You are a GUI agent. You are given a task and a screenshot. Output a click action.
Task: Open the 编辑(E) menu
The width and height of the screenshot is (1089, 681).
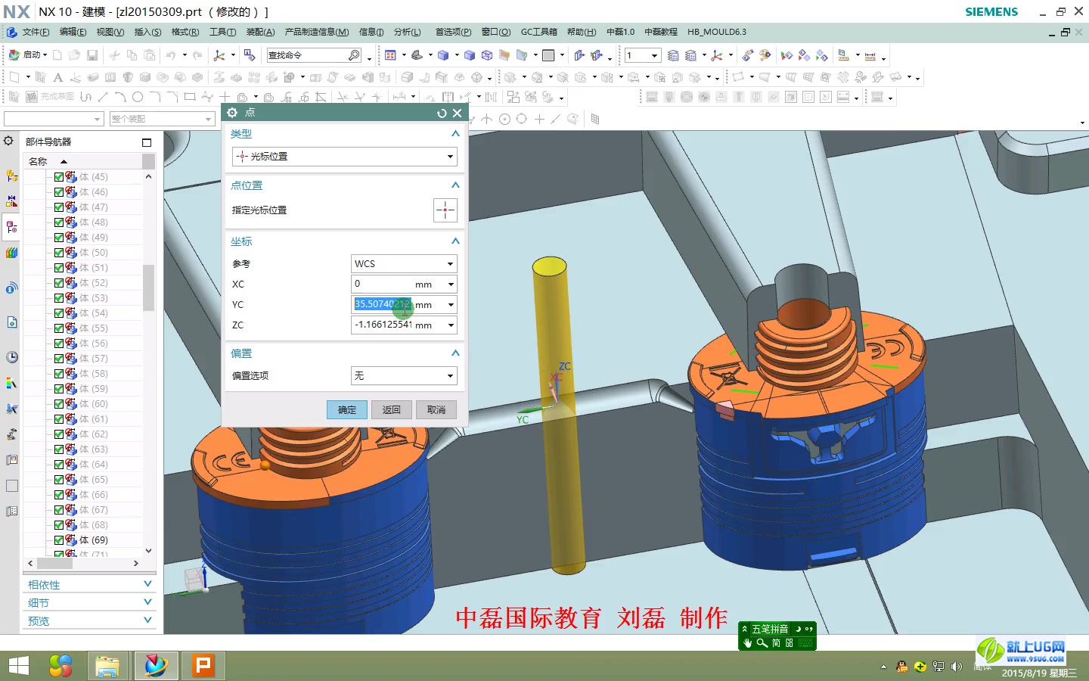73,32
